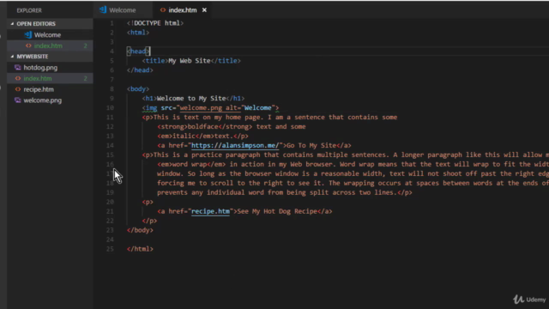
Task: Collapse the OPEN EDITORS section
Action: tap(50, 23)
